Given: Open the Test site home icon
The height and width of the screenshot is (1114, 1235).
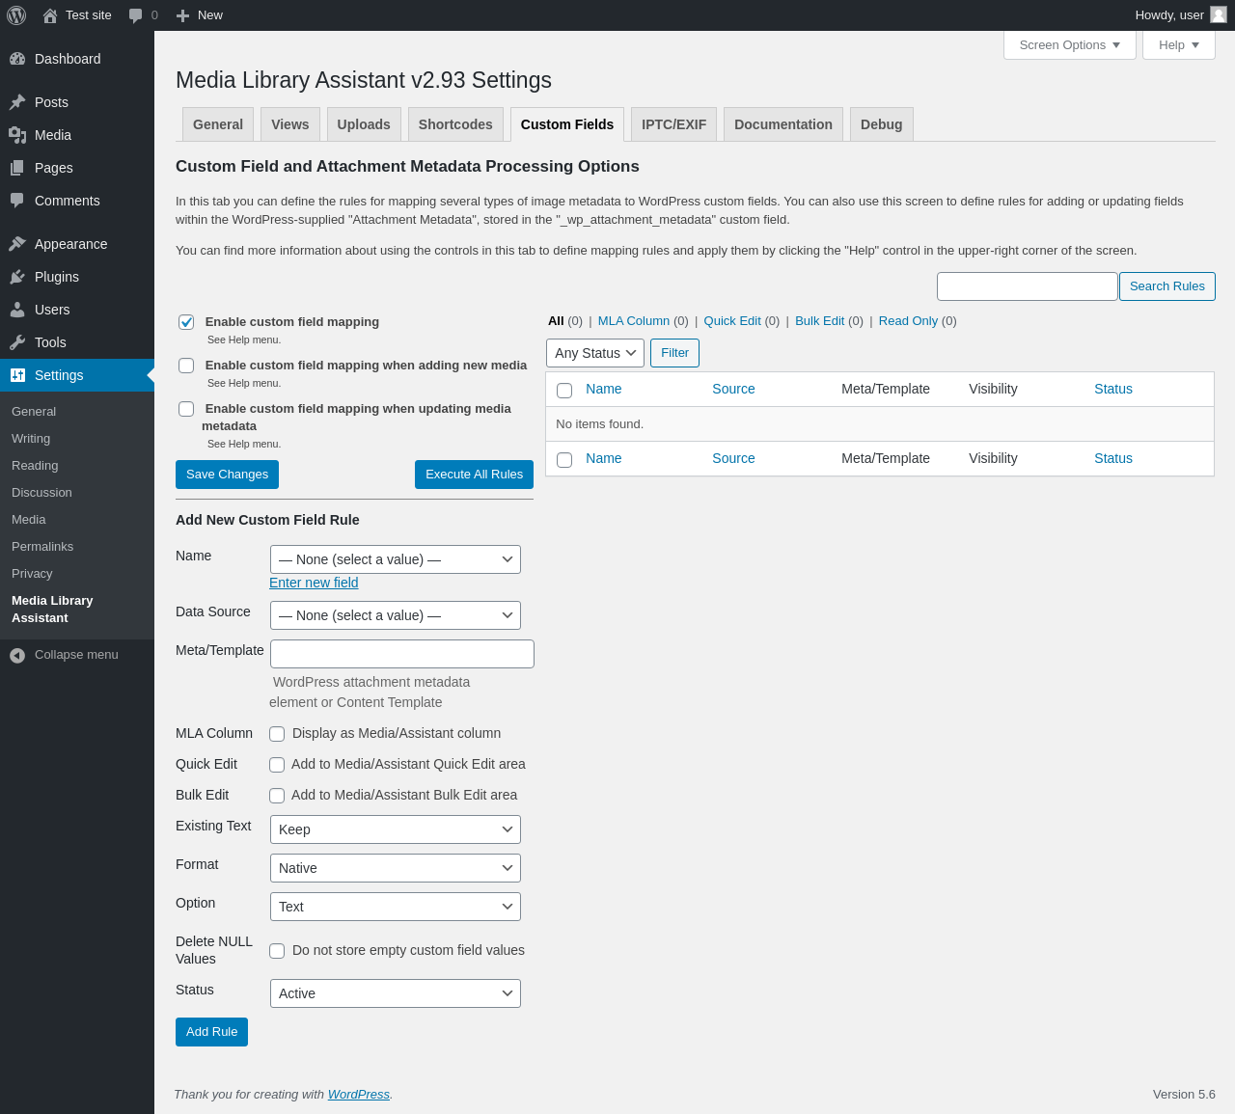Looking at the screenshot, I should click(x=50, y=15).
